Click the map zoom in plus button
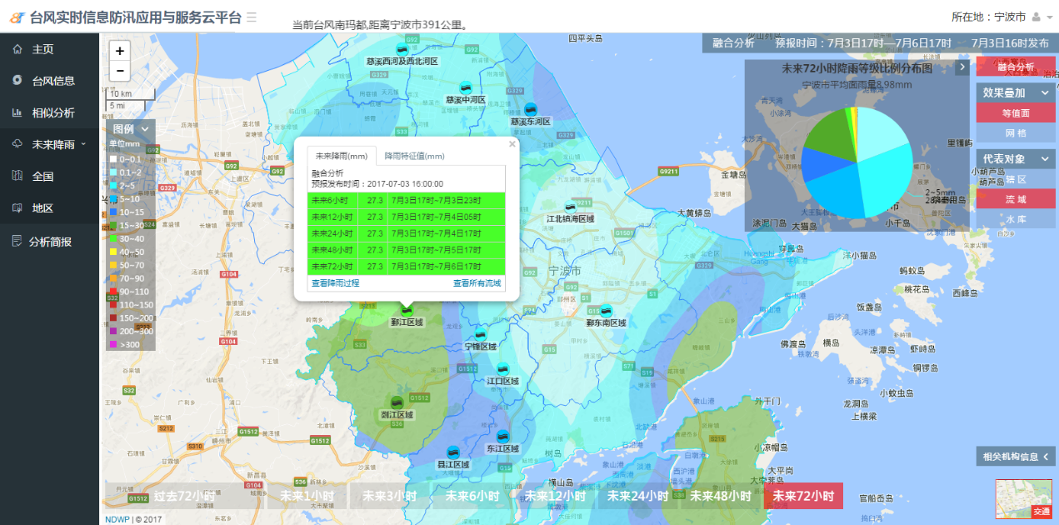The width and height of the screenshot is (1059, 525). click(119, 51)
